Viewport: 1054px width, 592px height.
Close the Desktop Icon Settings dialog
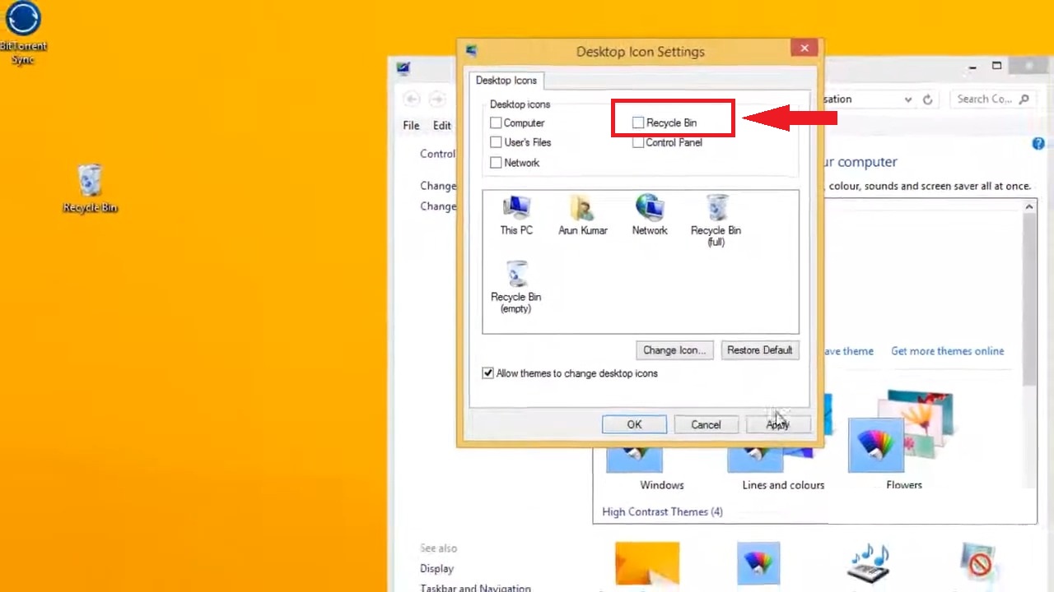point(804,49)
